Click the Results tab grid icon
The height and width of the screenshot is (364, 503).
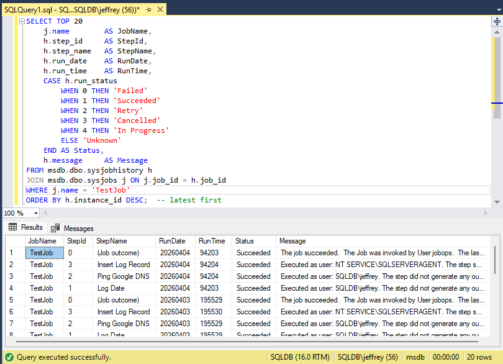(13, 227)
